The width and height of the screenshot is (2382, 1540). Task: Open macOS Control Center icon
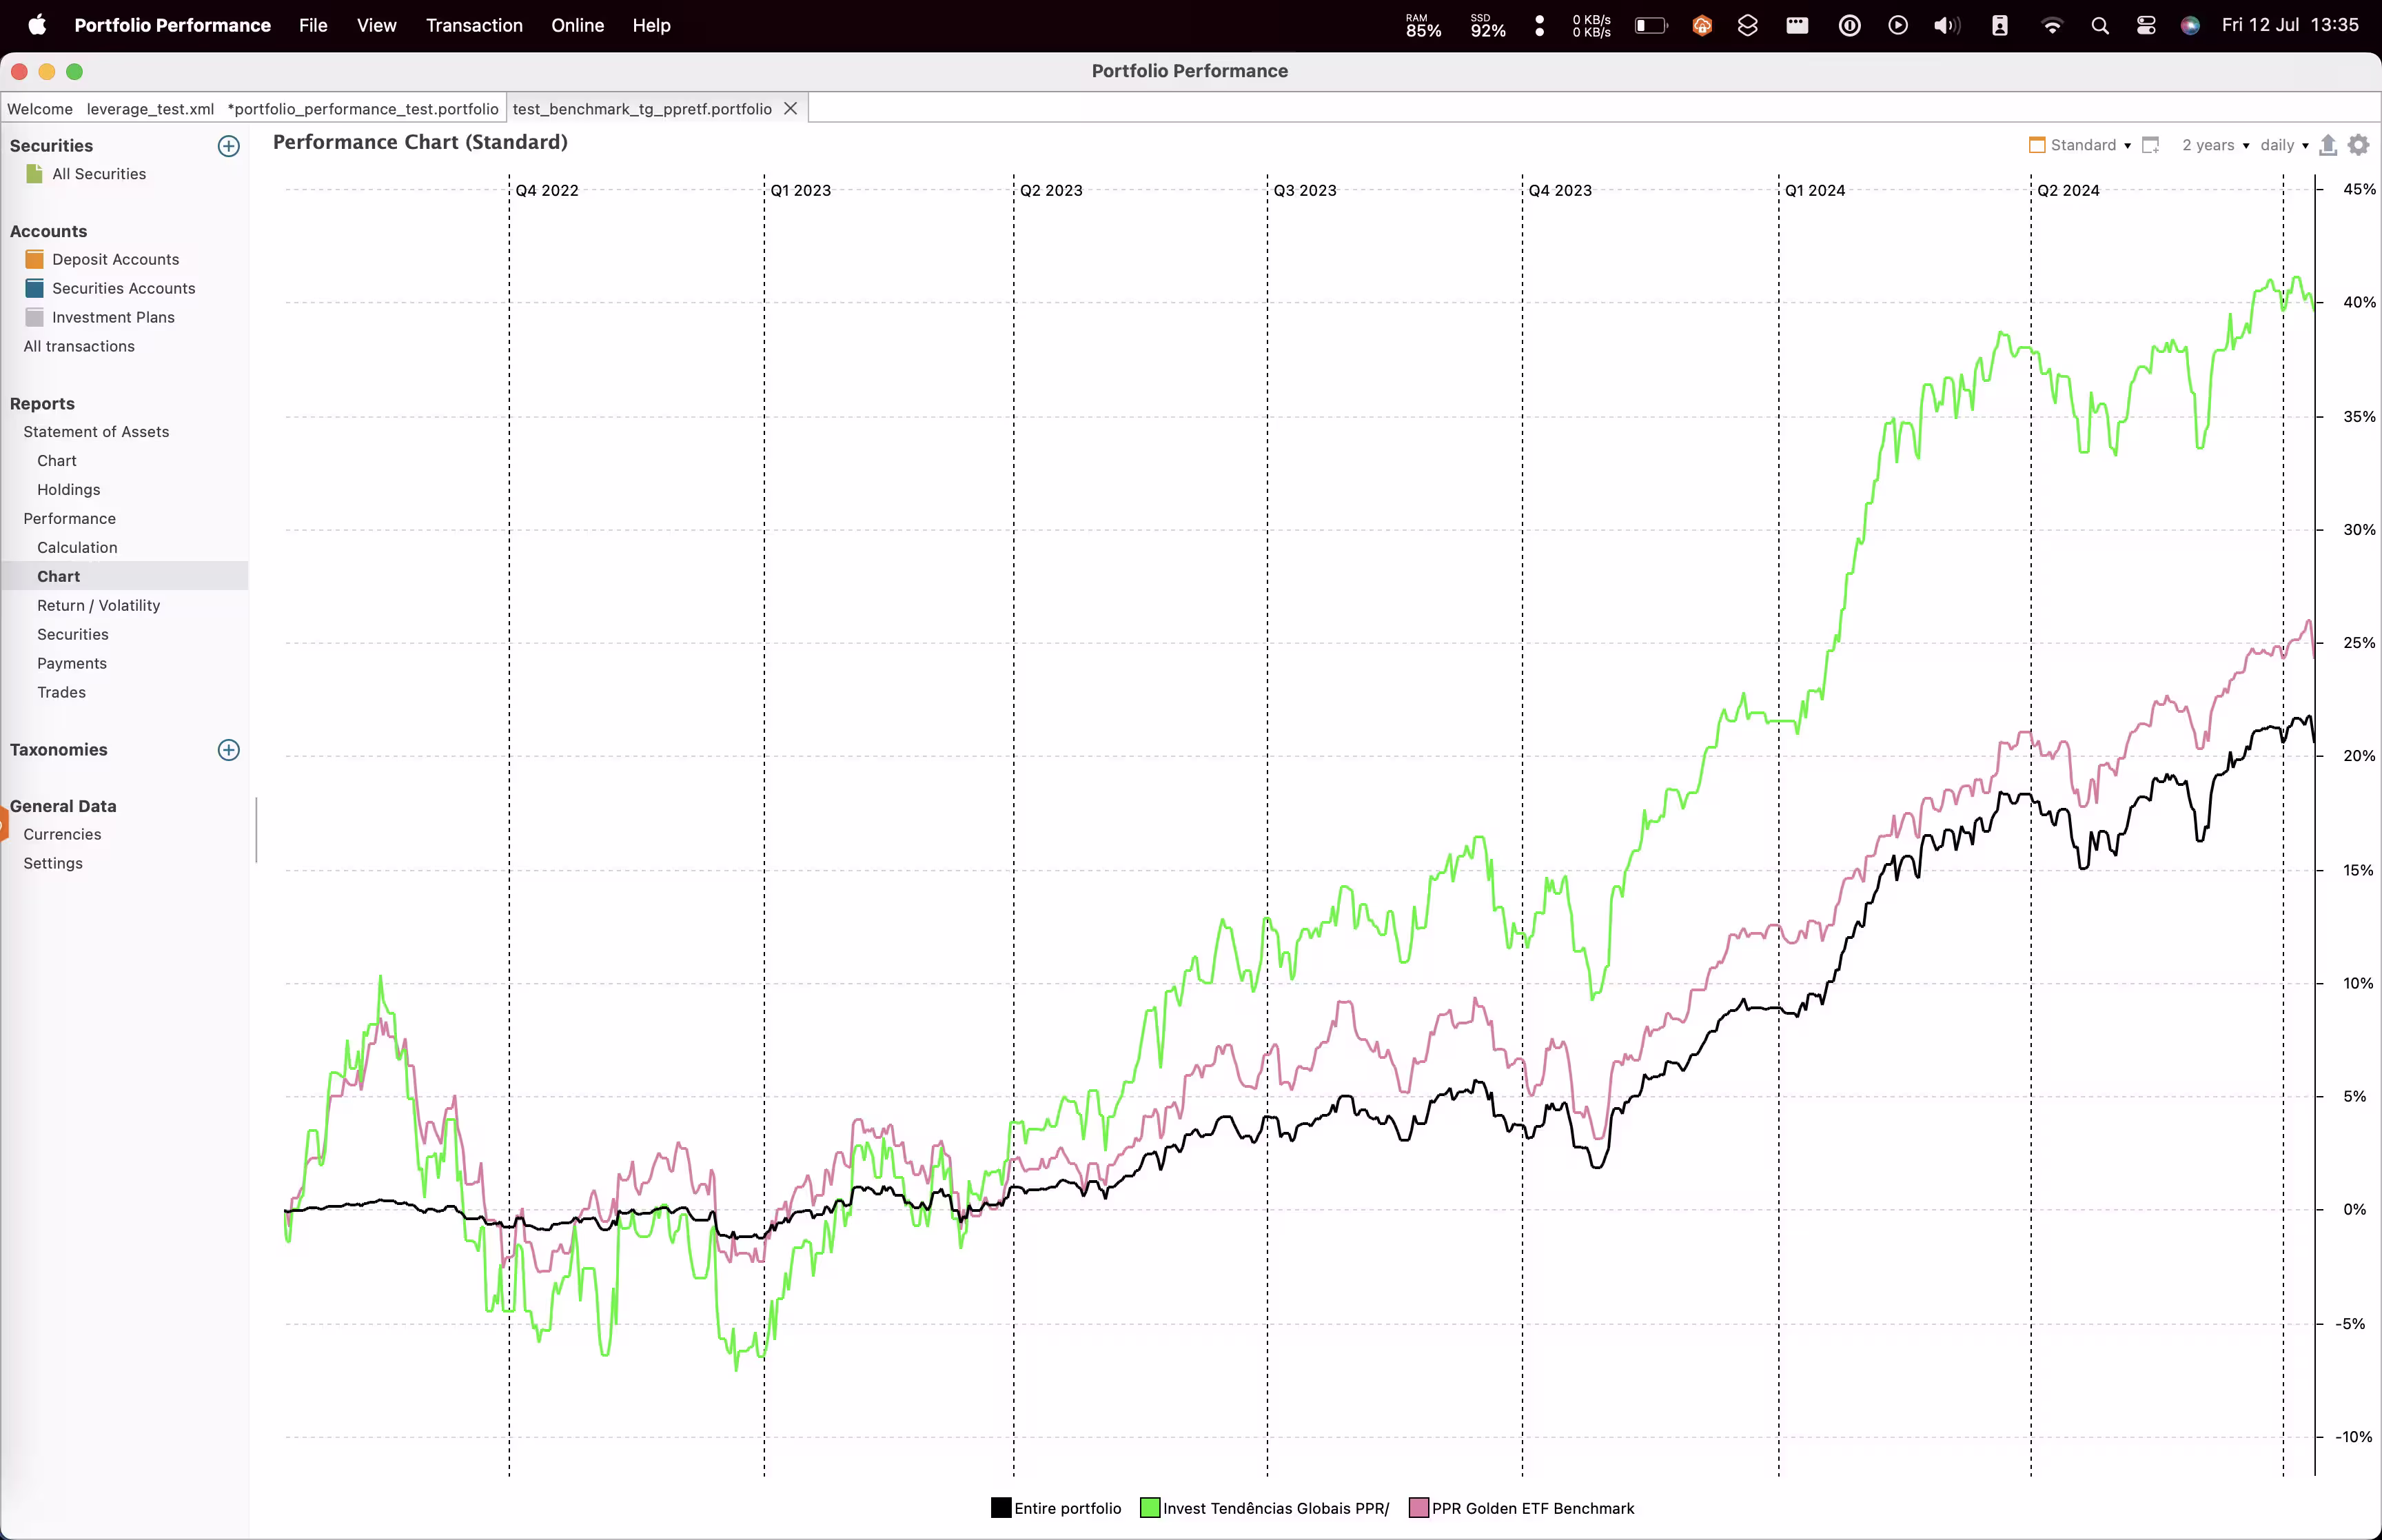point(2145,26)
